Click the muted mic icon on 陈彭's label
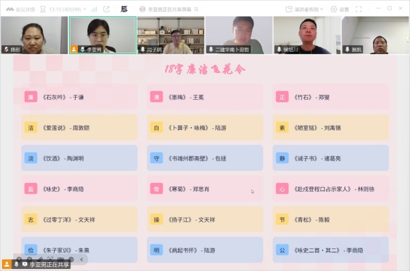 [x=6, y=49]
